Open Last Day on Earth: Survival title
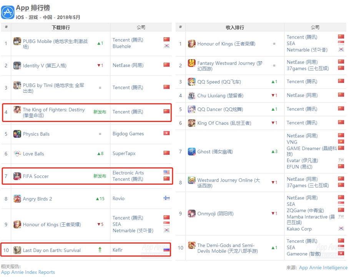The image size is (349, 277). coord(52,250)
